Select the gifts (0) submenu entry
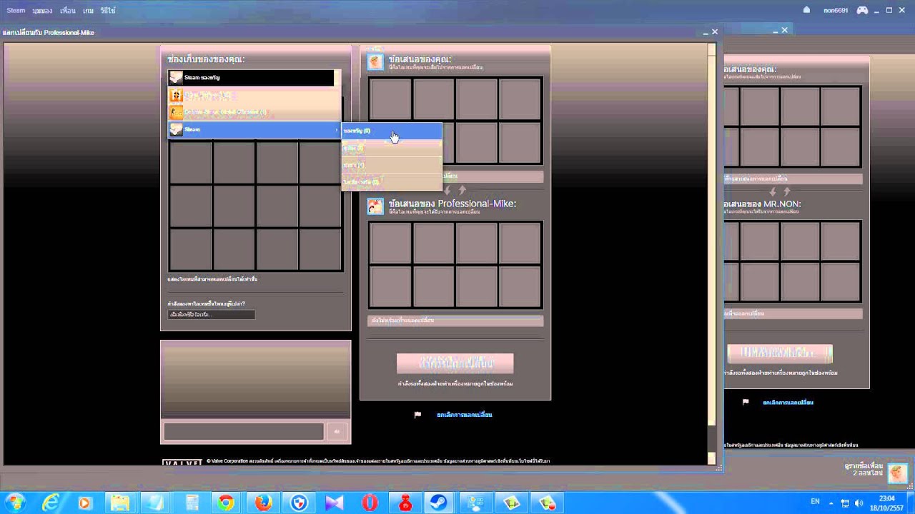Image resolution: width=915 pixels, height=514 pixels. (391, 131)
